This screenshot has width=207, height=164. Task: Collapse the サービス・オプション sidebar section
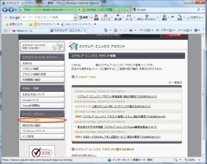(61, 114)
